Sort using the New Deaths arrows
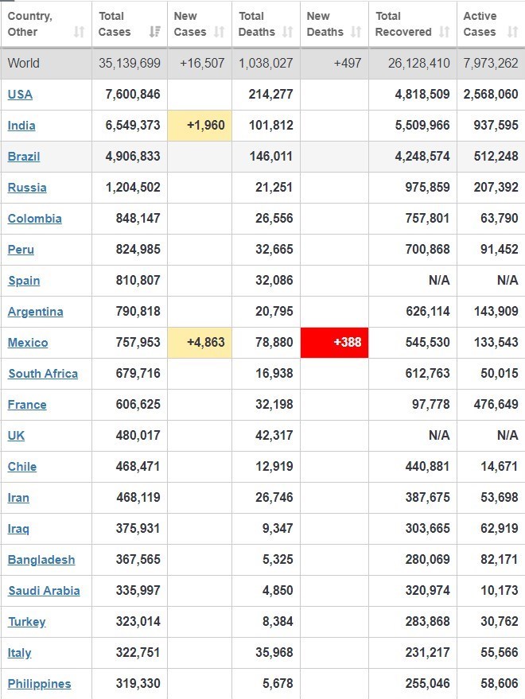The width and height of the screenshot is (525, 699). click(356, 32)
